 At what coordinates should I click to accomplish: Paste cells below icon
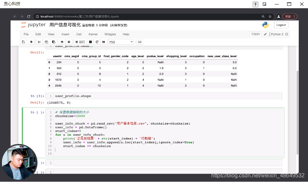pyautogui.click(x=54, y=42)
